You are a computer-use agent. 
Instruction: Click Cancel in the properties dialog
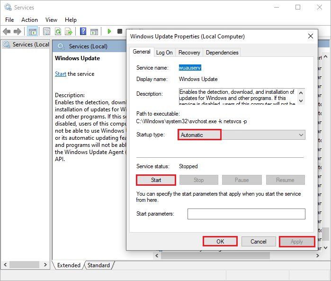coord(259,242)
